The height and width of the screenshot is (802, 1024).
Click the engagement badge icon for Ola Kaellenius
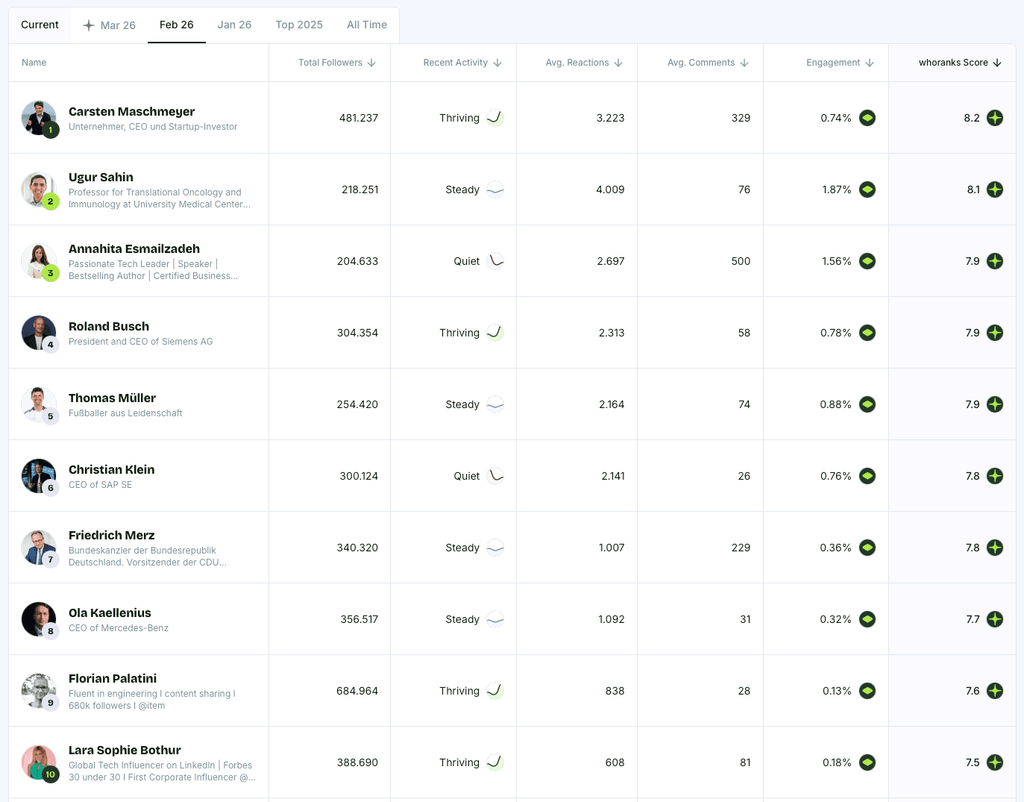click(867, 619)
